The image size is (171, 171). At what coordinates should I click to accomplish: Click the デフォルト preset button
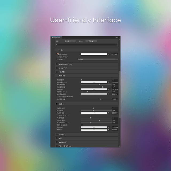(x=91, y=41)
